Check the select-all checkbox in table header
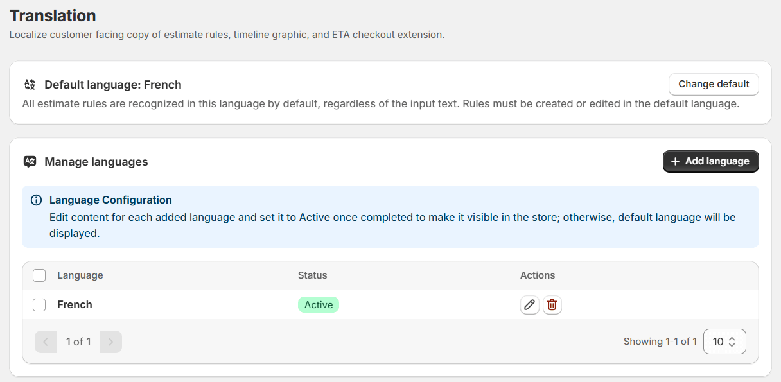 click(39, 275)
